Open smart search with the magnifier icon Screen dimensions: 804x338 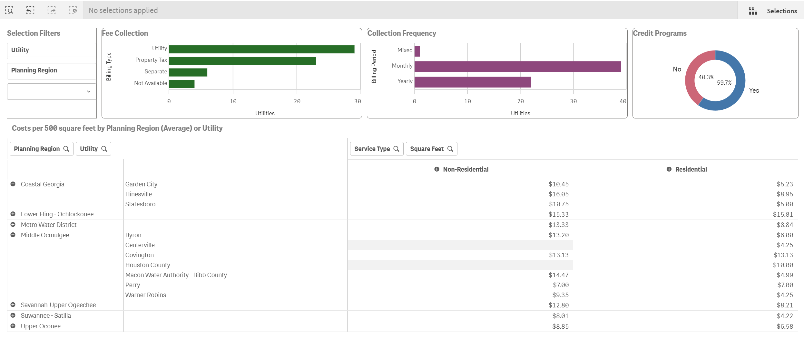(x=10, y=10)
